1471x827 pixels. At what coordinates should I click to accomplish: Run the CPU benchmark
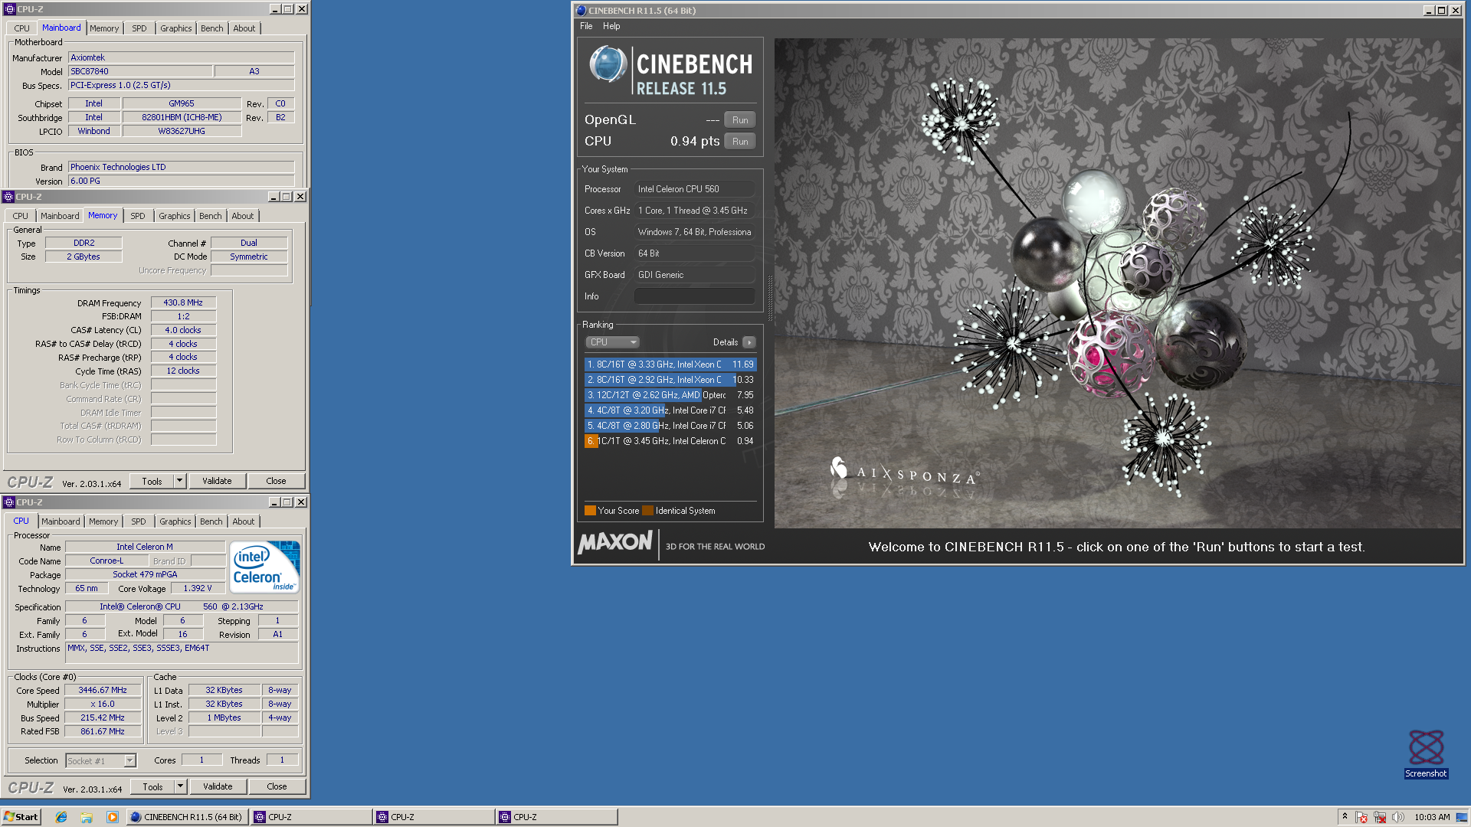pos(740,142)
